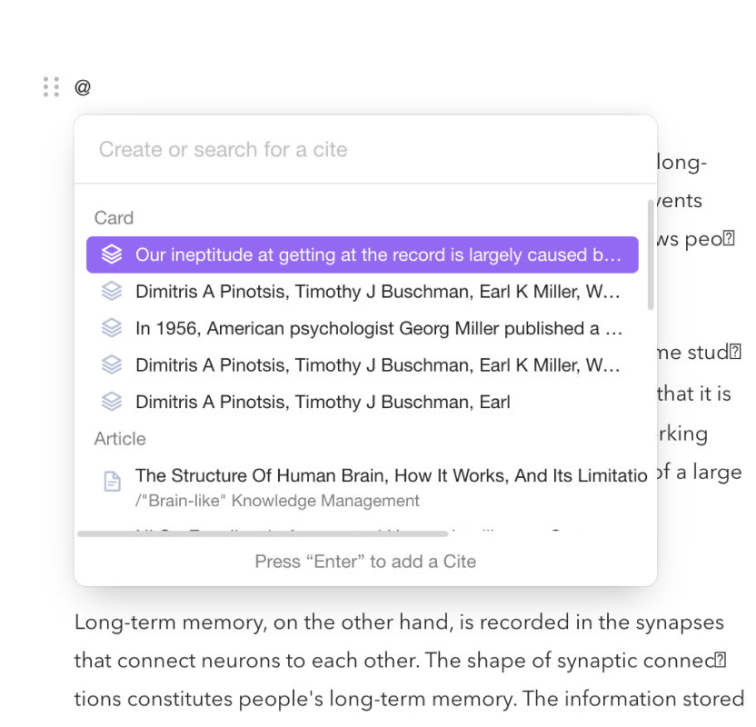Click the six-dot drag handle beside the @ symbol
756x727 pixels.
click(51, 87)
